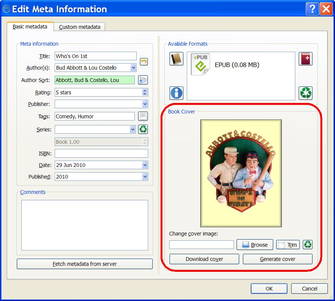Open the tag editor icon
The width and height of the screenshot is (335, 301).
click(143, 116)
